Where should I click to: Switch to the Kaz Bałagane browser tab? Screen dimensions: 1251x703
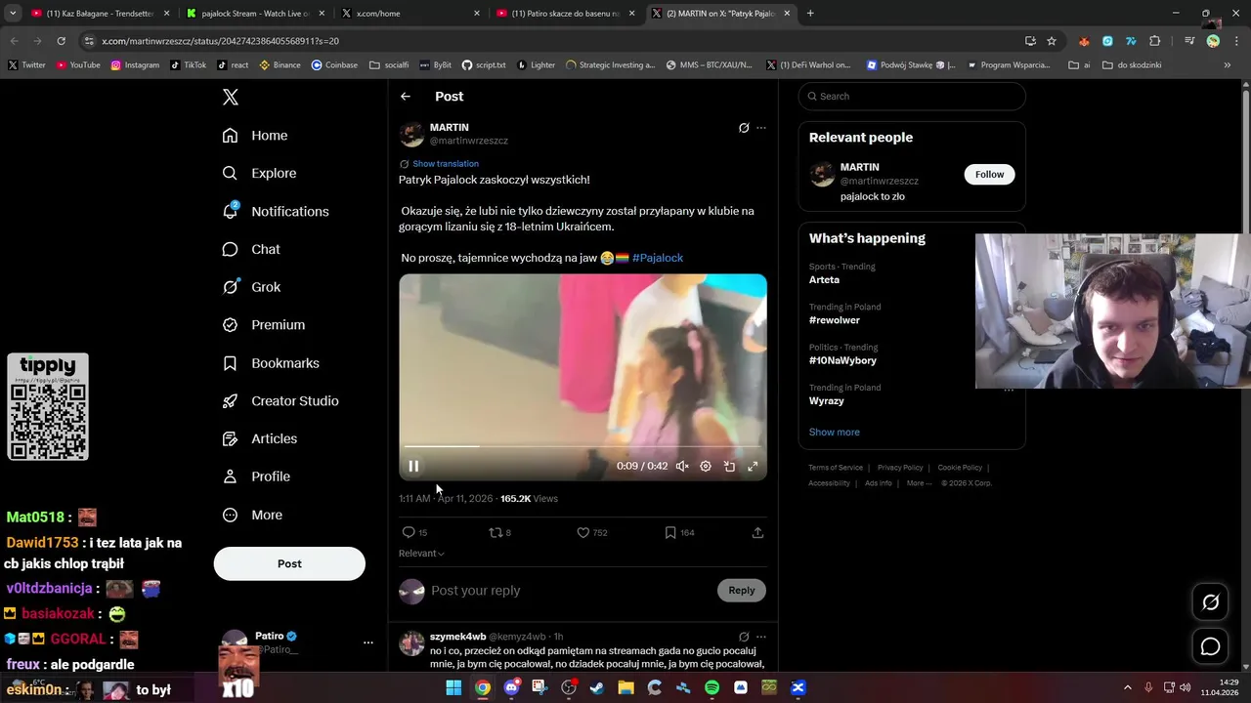[x=100, y=14]
